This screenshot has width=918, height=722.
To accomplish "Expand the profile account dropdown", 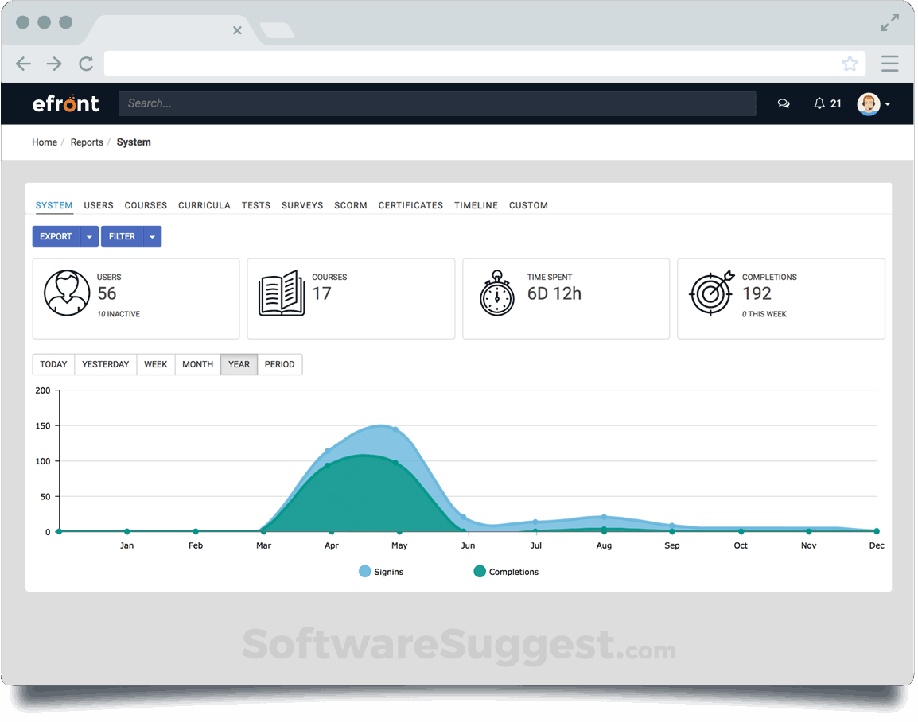I will coord(889,104).
